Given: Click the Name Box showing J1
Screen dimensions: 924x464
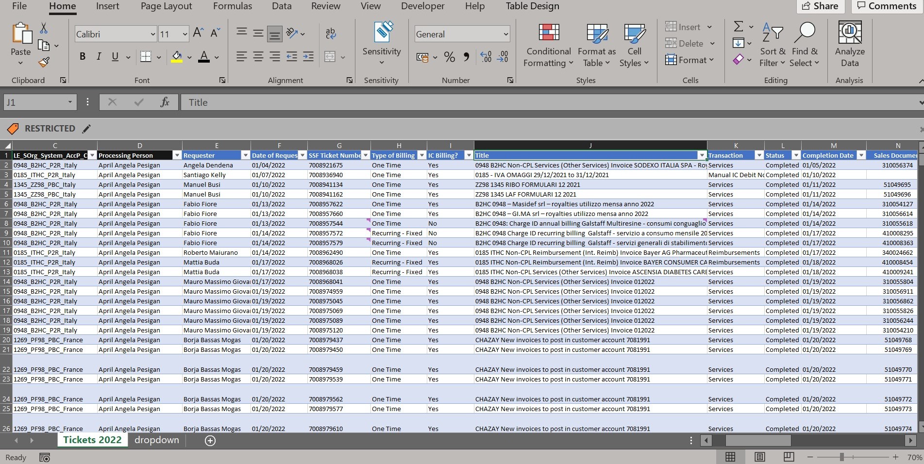Looking at the screenshot, I should [34, 102].
